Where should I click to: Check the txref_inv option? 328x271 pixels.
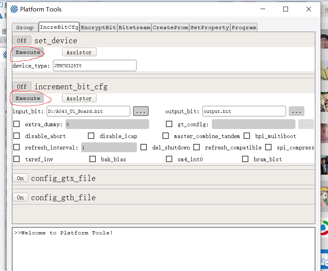pos(16,159)
